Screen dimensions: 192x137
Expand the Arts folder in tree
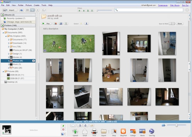coord(9,47)
